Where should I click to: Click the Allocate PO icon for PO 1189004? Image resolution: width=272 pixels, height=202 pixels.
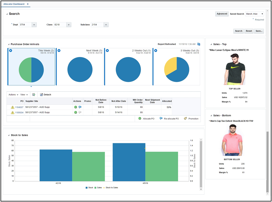point(75,112)
